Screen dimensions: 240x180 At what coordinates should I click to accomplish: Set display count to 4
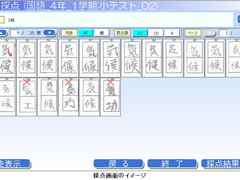[172, 33]
